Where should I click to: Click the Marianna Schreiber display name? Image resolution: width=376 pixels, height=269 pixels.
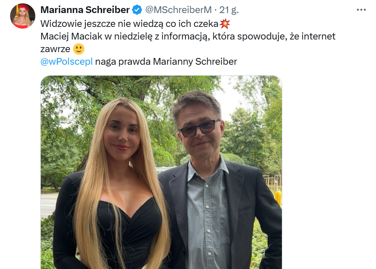click(85, 10)
